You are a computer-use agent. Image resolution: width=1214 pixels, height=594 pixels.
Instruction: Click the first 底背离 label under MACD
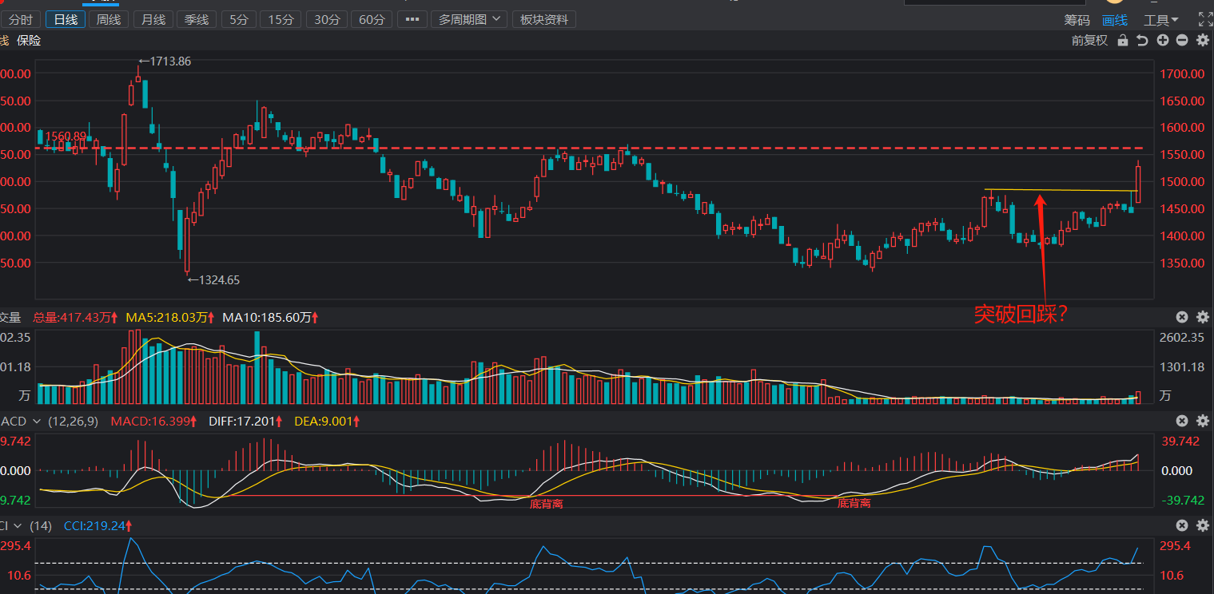point(547,504)
